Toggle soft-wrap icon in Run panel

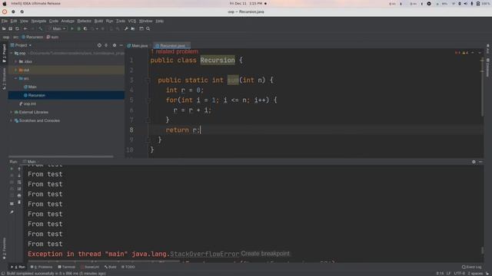pyautogui.click(x=19, y=182)
